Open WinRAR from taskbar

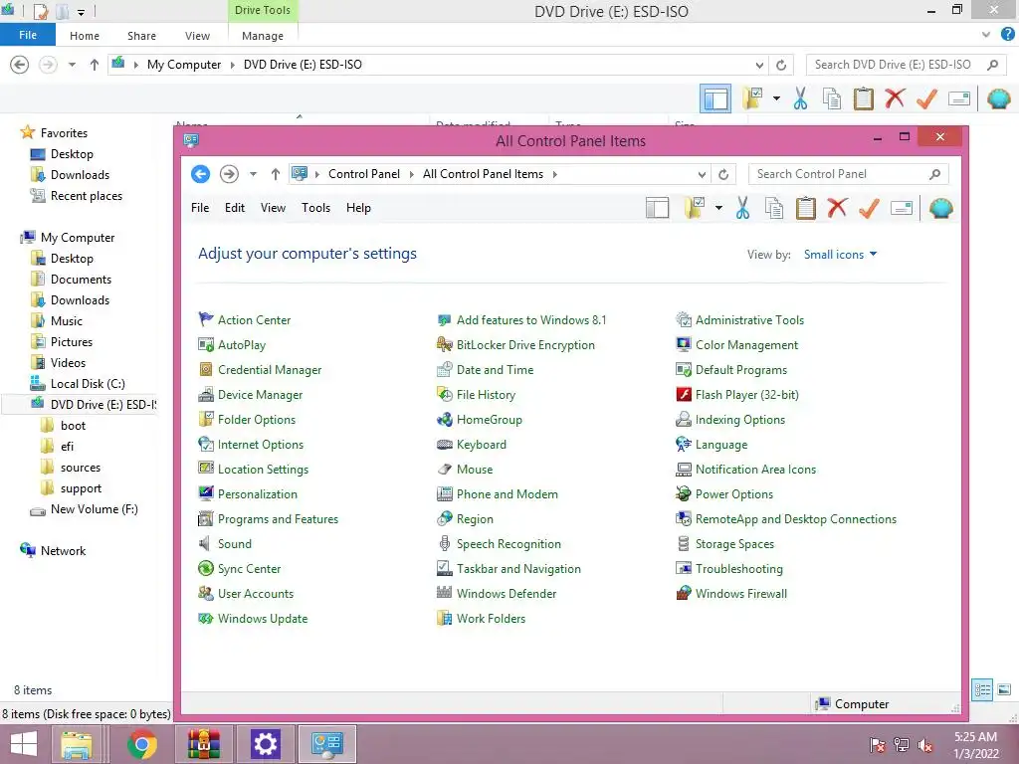(203, 744)
